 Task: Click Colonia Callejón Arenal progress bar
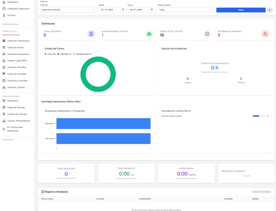click(259, 116)
